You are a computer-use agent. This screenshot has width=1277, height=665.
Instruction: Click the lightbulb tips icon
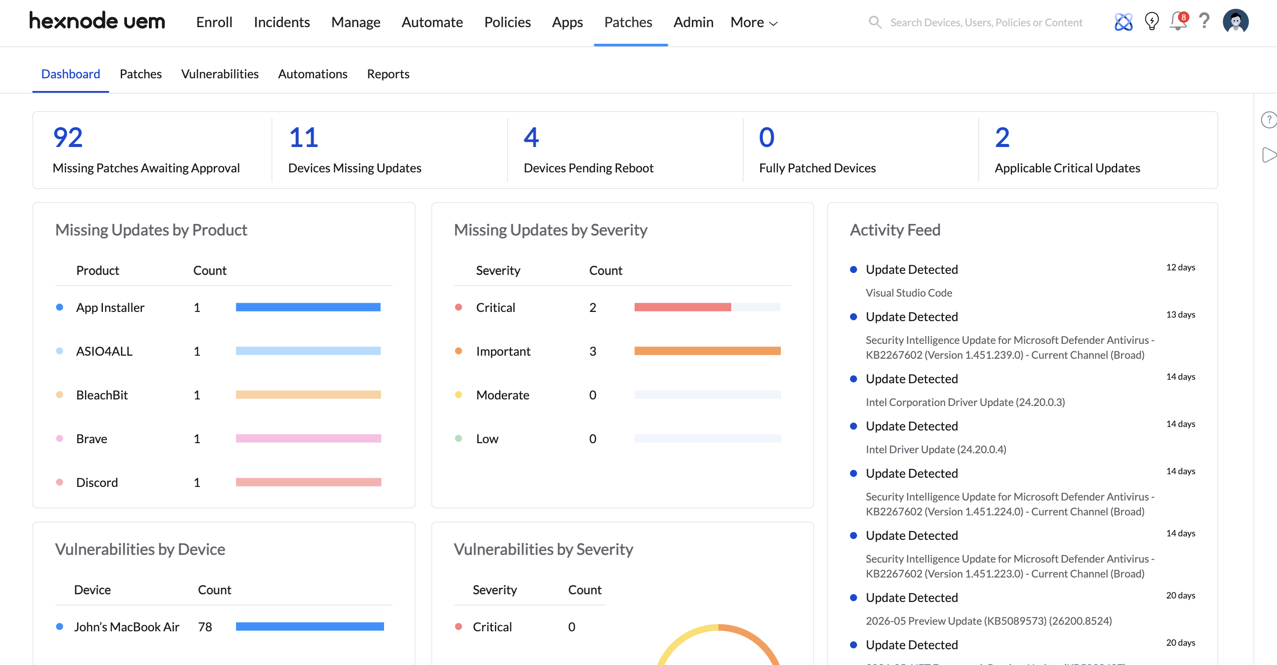pos(1152,22)
